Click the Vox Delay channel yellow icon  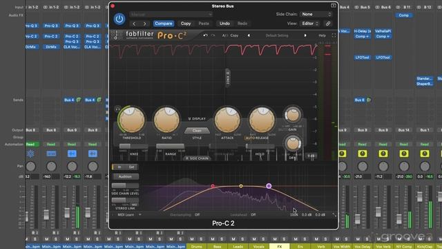[362, 154]
